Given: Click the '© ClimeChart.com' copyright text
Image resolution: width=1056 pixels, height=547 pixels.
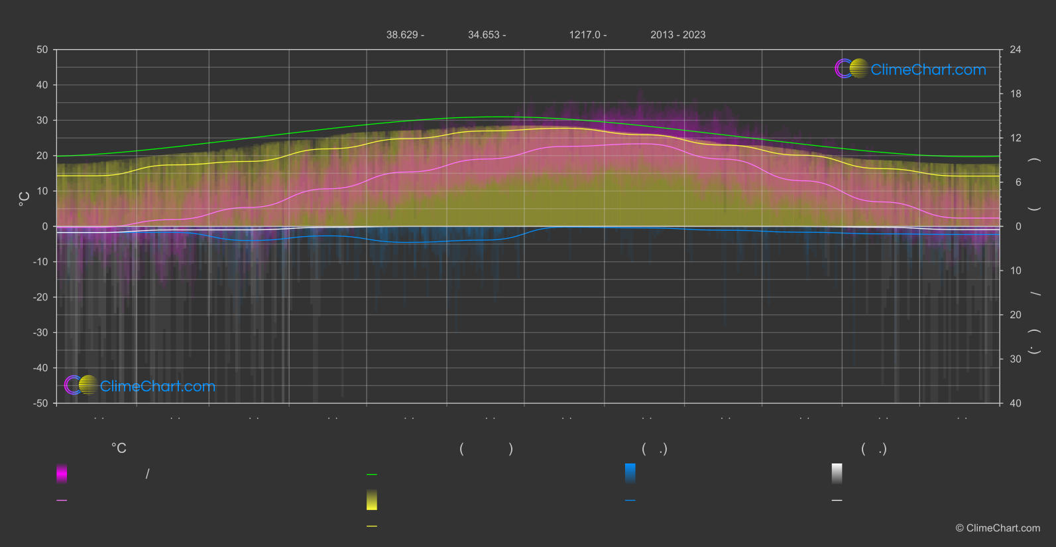Looking at the screenshot, I should [998, 528].
